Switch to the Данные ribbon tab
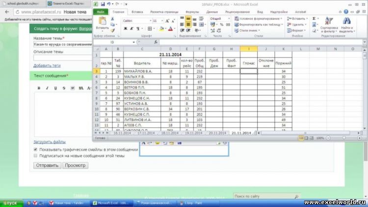 click(x=211, y=12)
